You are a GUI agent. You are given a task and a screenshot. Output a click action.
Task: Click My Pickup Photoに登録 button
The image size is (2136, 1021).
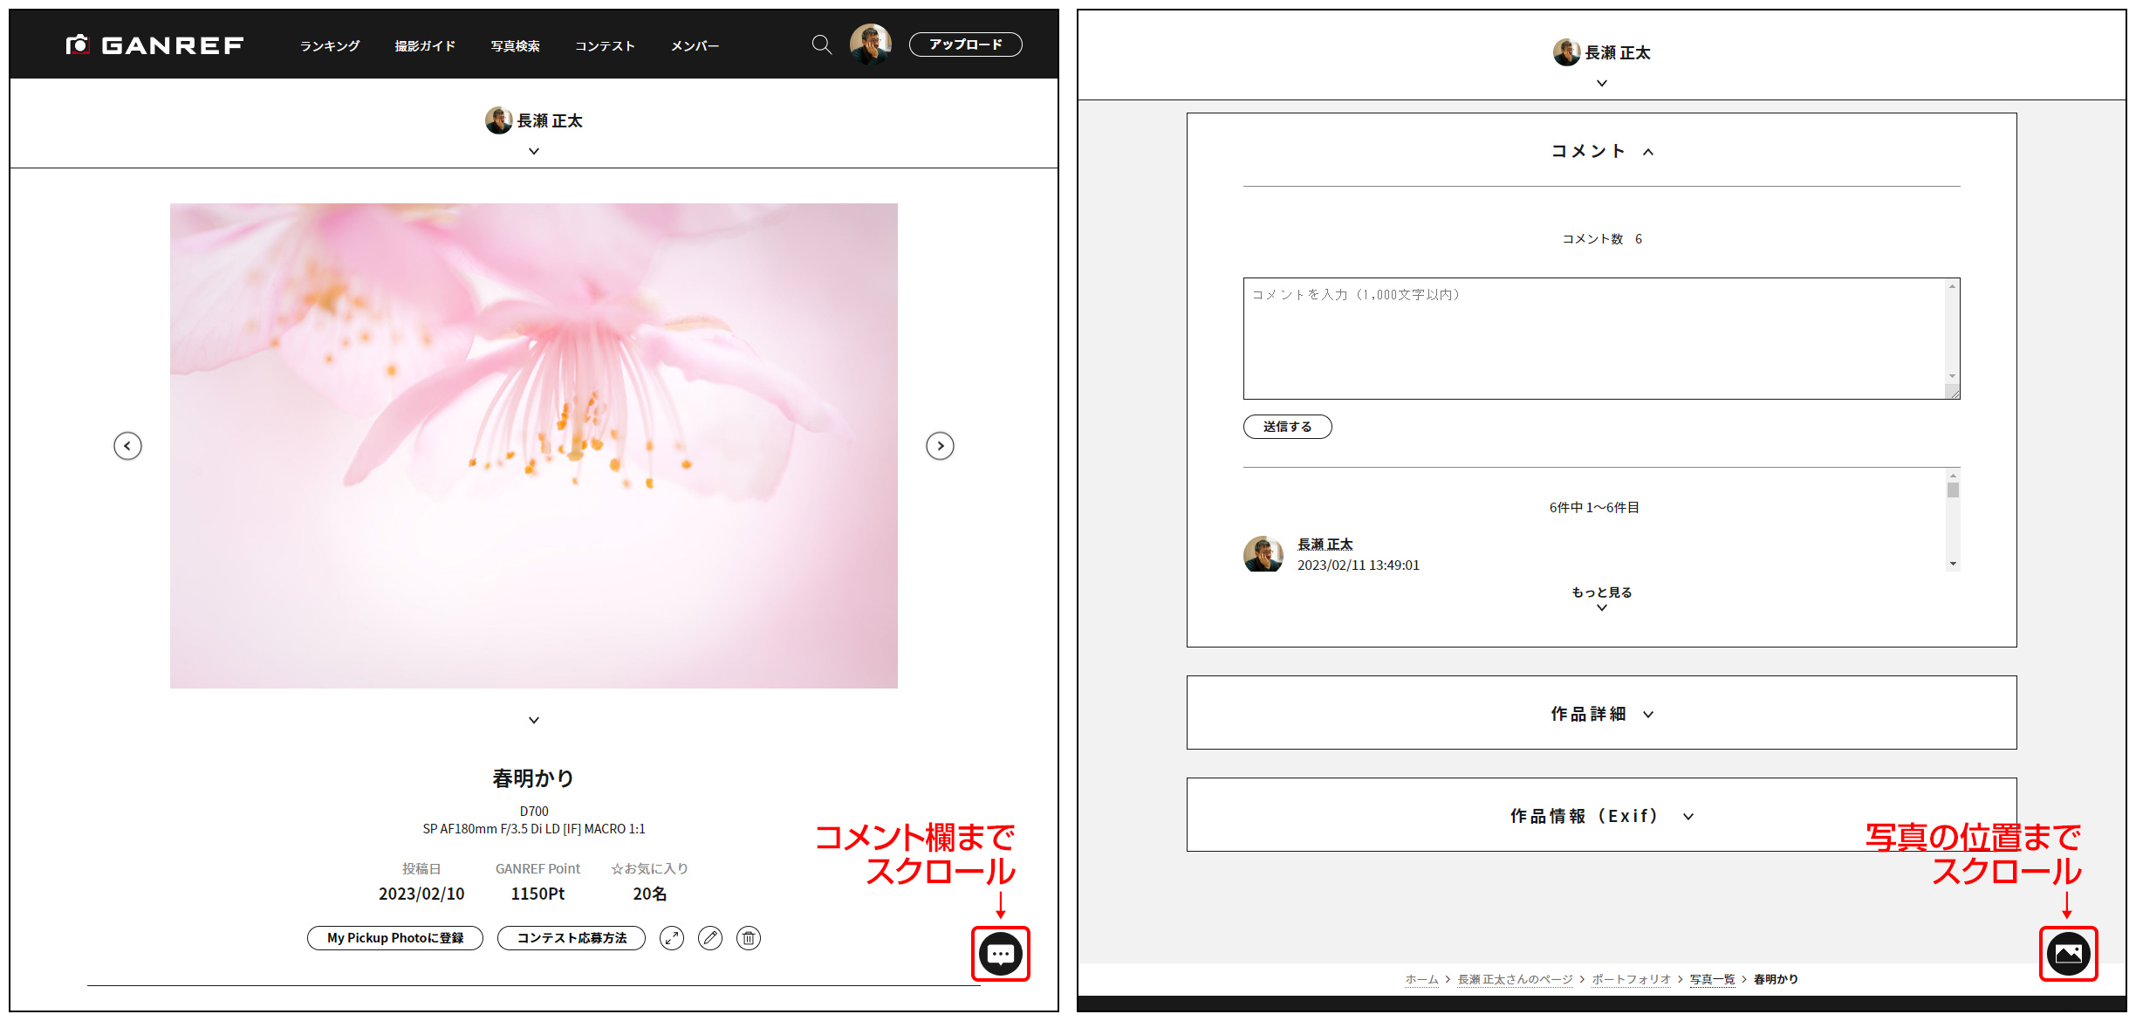click(395, 938)
